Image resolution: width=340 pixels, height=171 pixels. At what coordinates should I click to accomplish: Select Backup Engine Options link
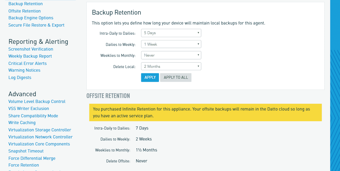pyautogui.click(x=31, y=18)
